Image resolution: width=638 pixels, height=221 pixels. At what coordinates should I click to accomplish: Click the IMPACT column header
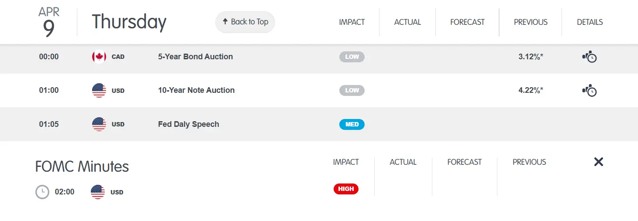352,22
